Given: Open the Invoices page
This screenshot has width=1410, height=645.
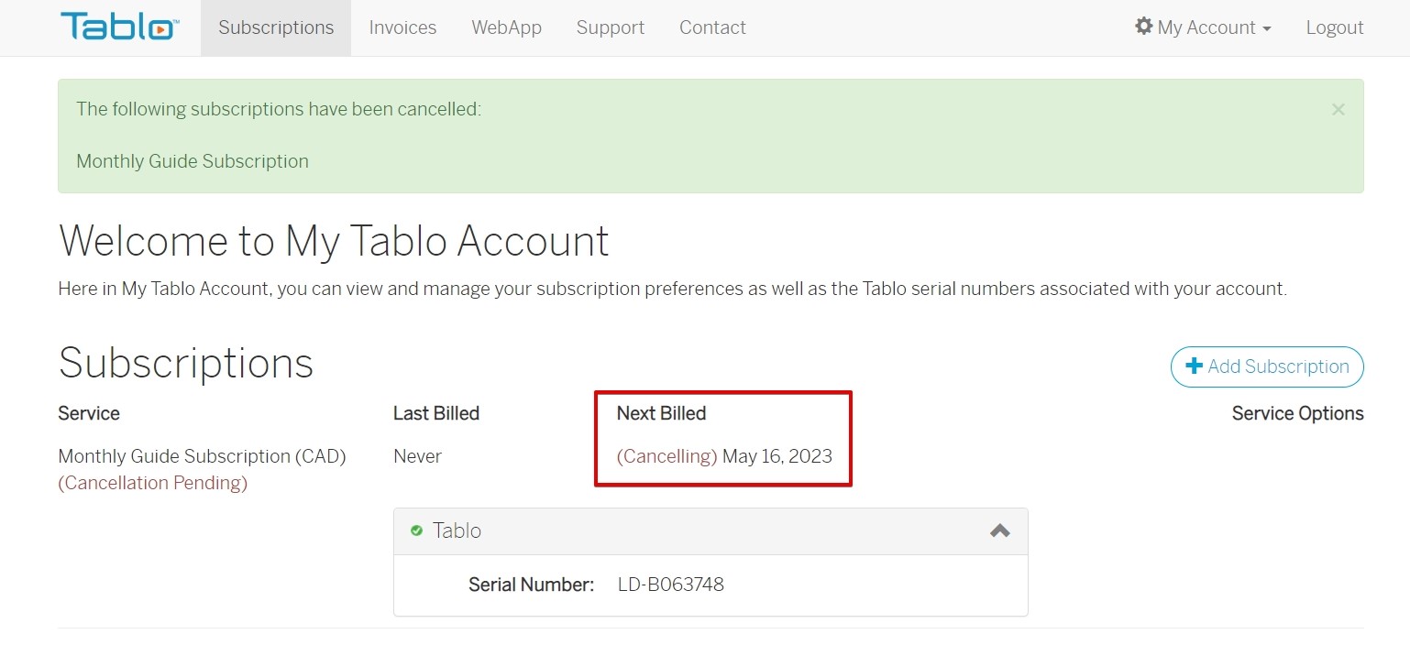Looking at the screenshot, I should (402, 27).
